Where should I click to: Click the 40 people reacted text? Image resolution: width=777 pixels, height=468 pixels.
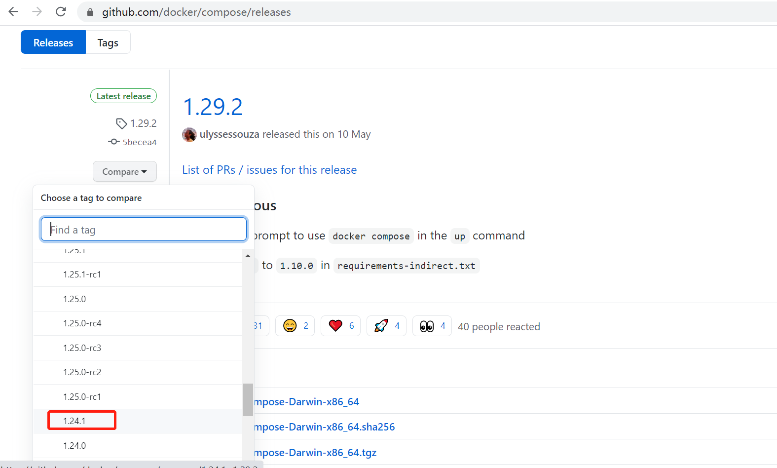coord(499,327)
